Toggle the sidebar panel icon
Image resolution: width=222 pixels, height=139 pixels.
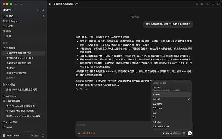(x=16, y=4)
